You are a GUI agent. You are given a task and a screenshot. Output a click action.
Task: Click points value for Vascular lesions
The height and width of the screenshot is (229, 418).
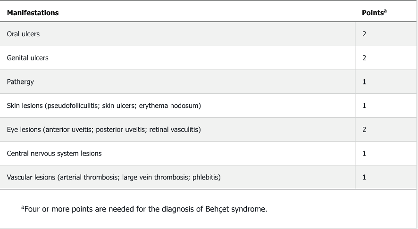[x=364, y=177]
